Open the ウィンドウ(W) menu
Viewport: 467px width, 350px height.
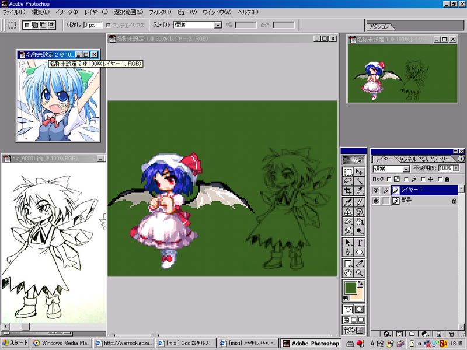(217, 12)
